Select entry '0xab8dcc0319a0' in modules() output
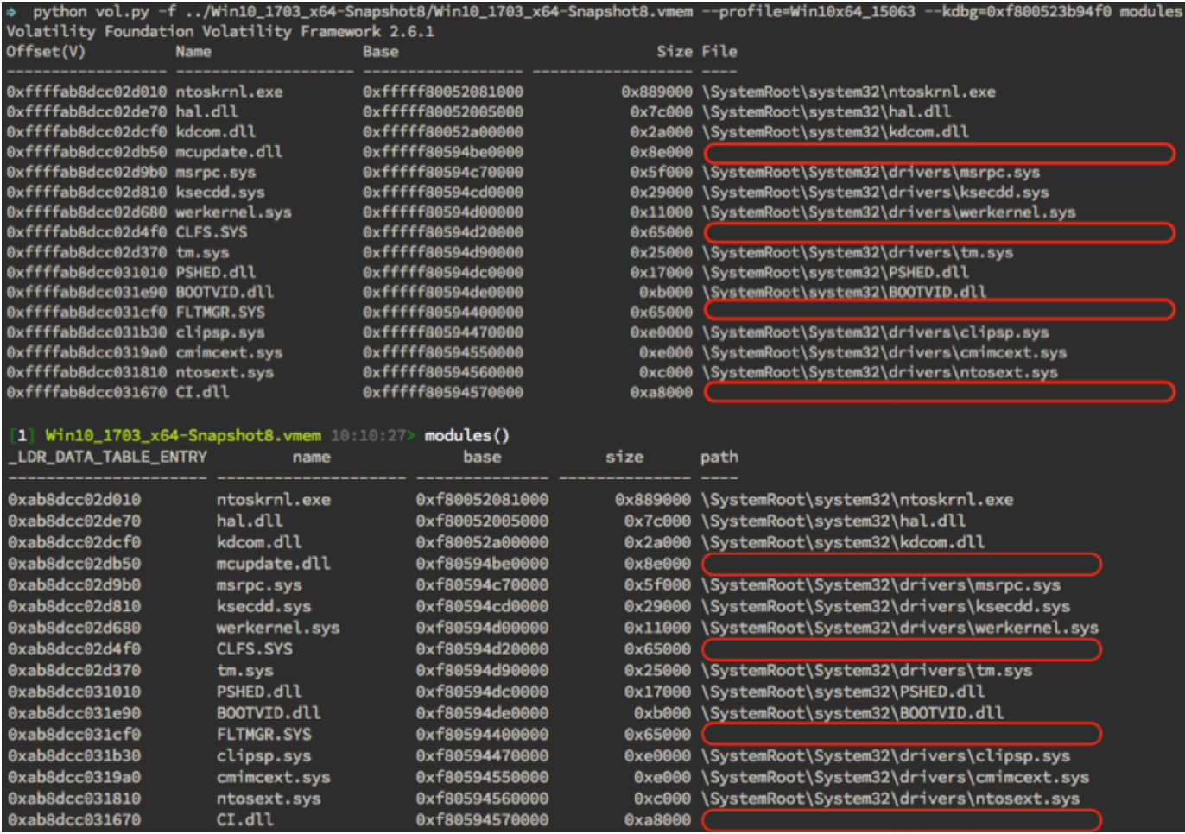This screenshot has height=834, width=1185. 74,777
